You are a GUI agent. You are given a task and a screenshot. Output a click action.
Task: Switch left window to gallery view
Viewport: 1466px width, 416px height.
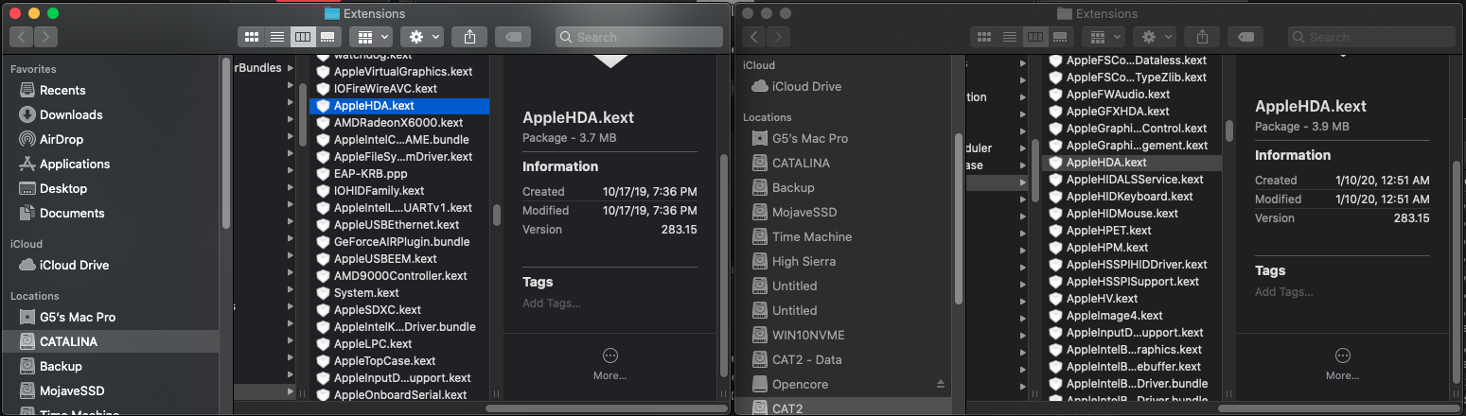[328, 37]
